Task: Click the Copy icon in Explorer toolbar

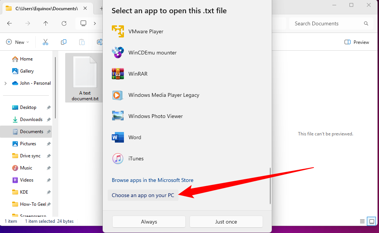Action: [64, 42]
